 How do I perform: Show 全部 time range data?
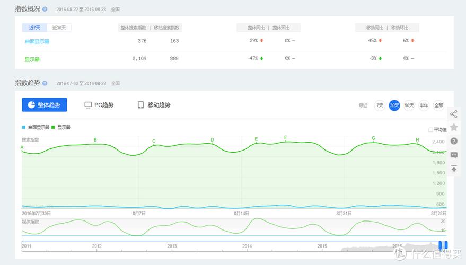coord(438,105)
